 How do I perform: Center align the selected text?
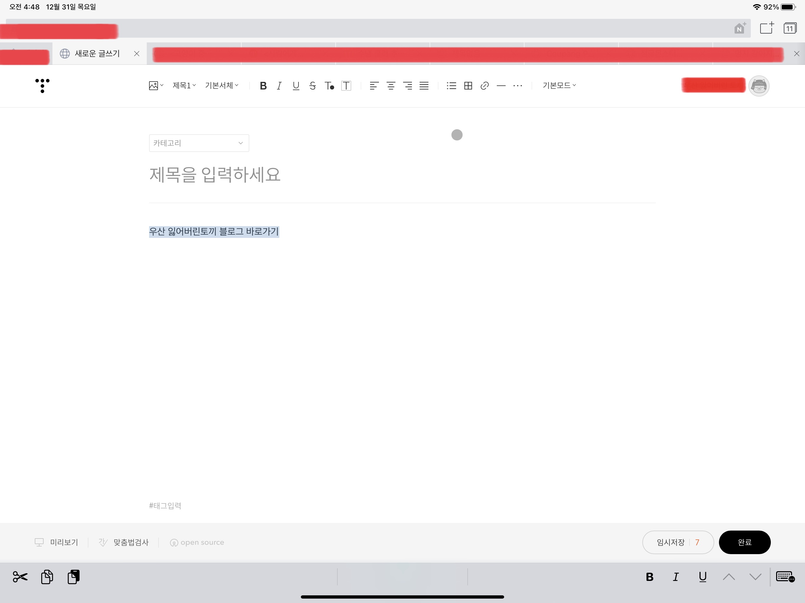[x=391, y=86]
